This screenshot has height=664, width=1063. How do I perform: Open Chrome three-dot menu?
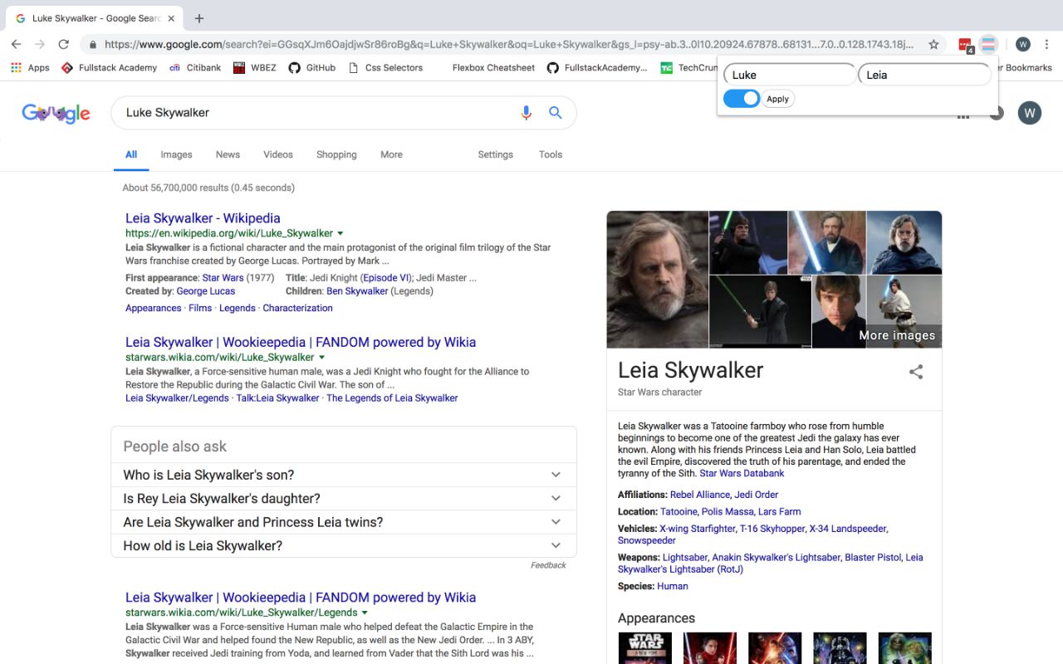[x=1047, y=44]
